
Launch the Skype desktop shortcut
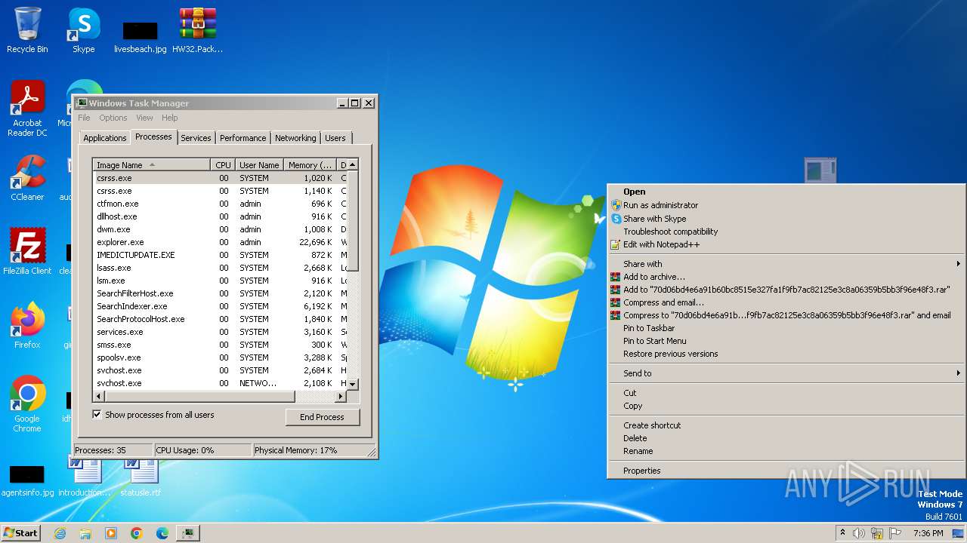[83, 30]
